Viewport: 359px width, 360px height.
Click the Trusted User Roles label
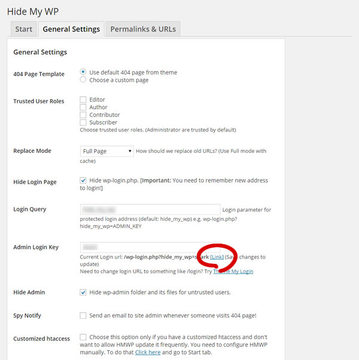click(x=39, y=101)
